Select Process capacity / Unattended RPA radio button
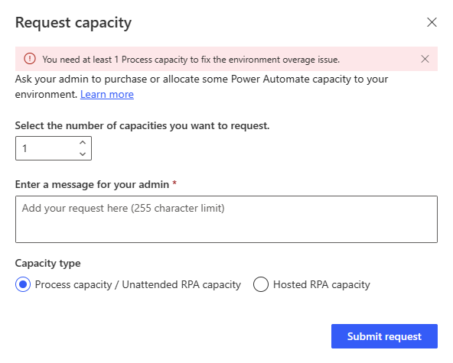453x363 pixels. [x=23, y=284]
